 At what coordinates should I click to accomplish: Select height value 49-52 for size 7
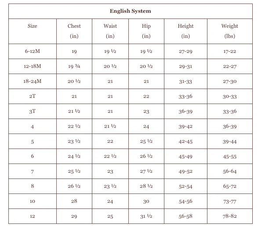[x=185, y=171]
